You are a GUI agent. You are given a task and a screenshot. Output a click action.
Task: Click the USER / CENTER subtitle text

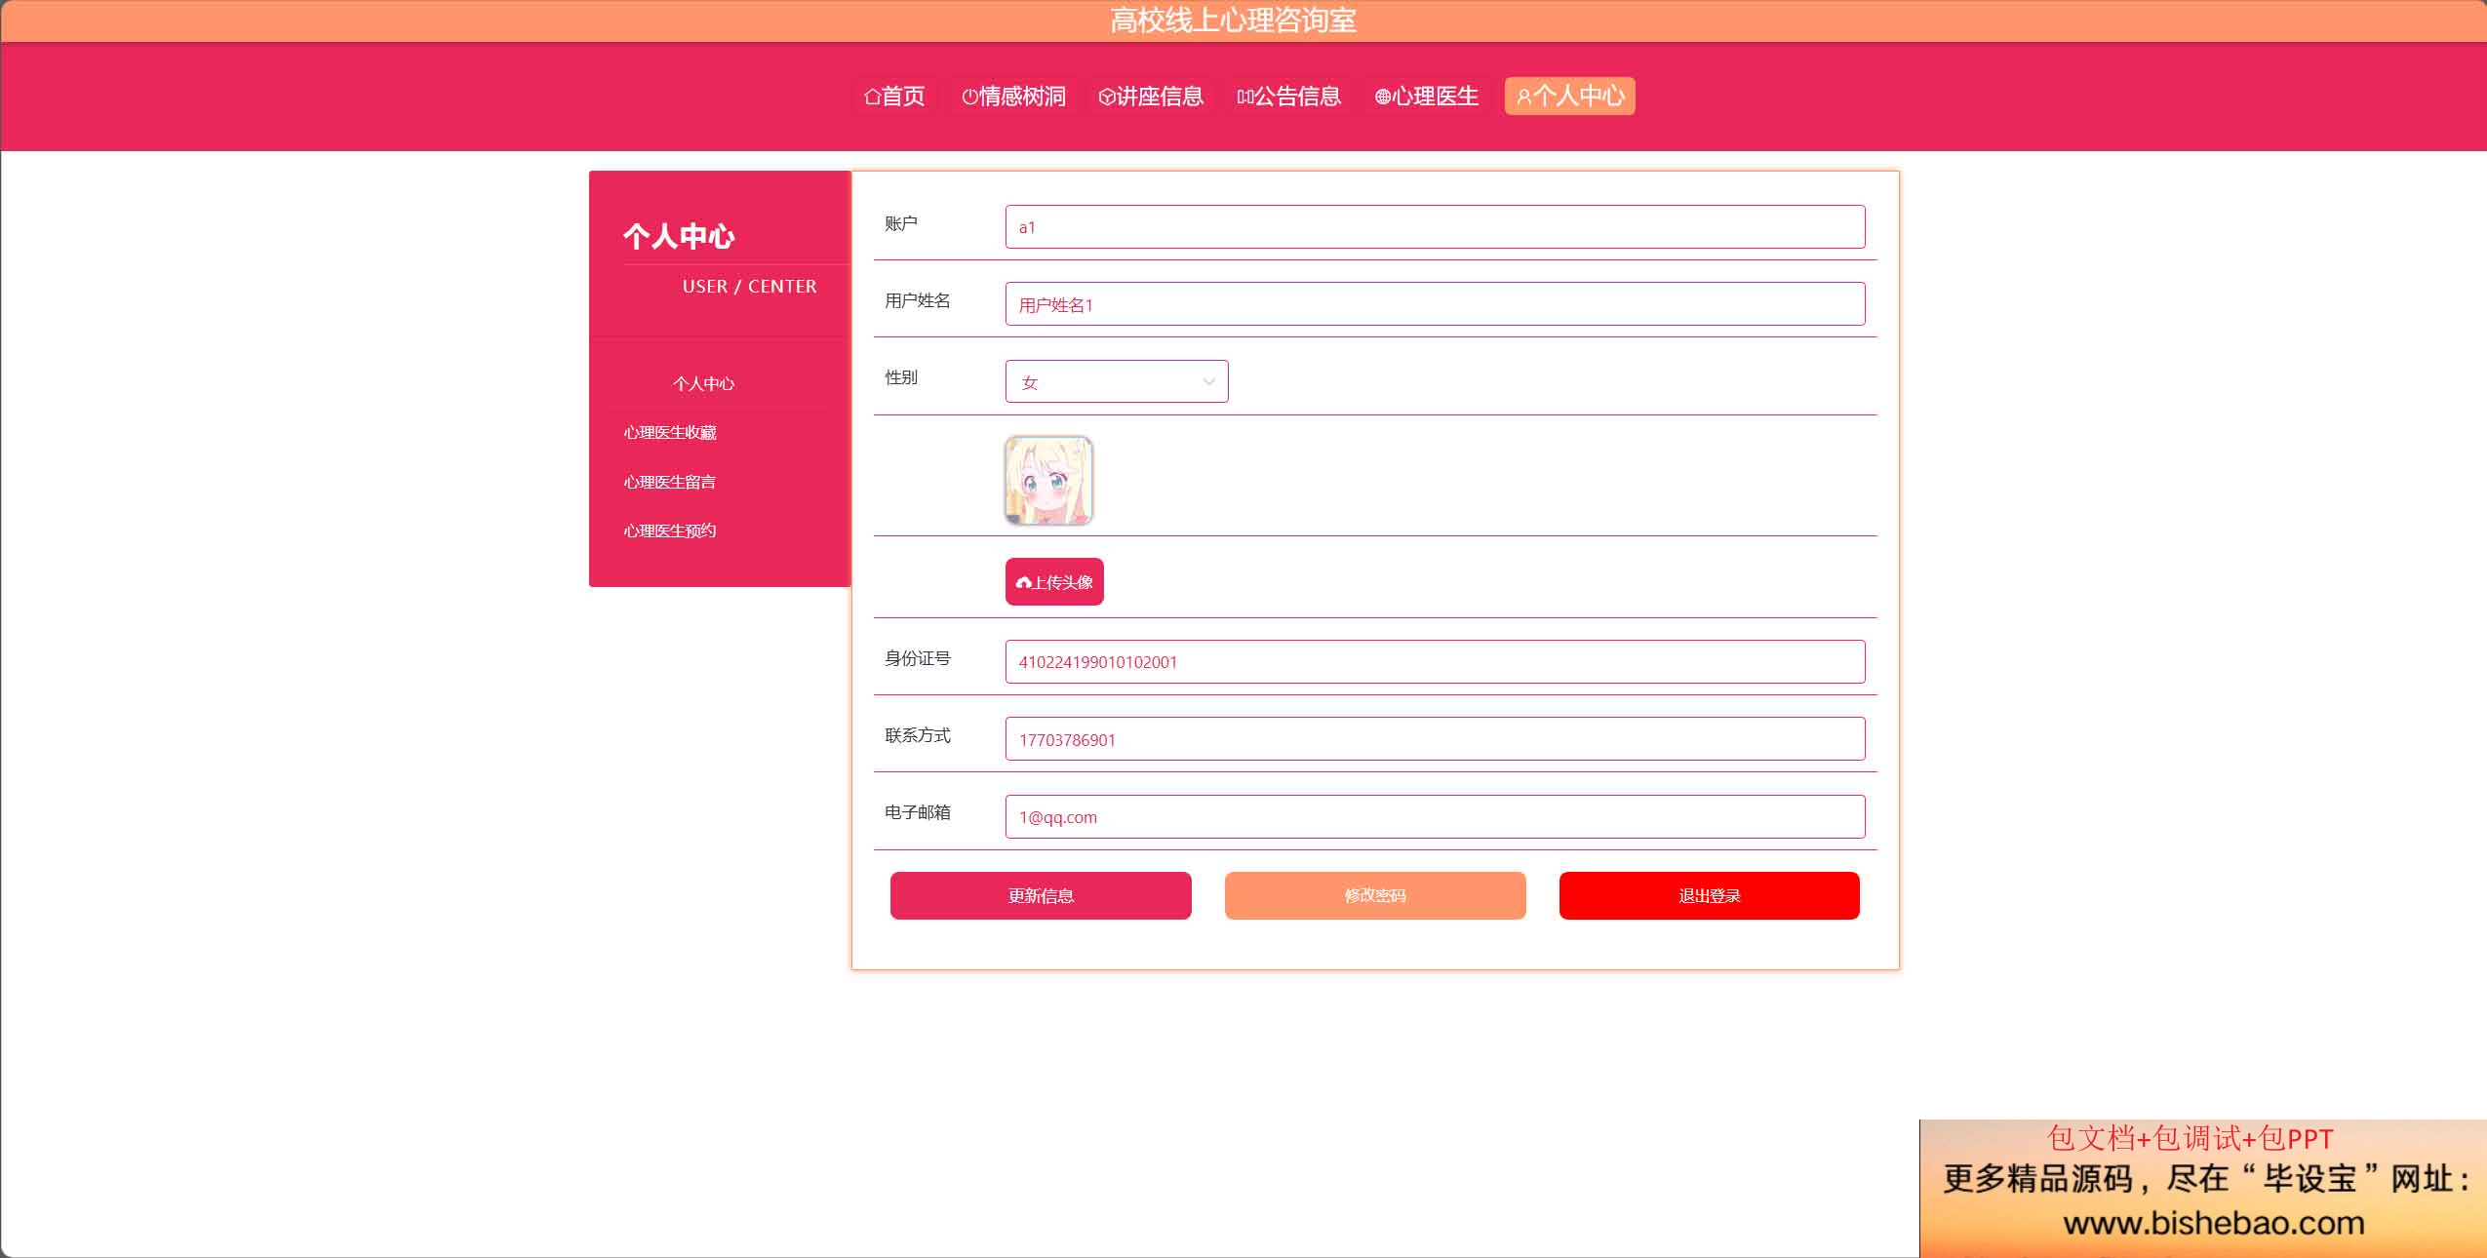(x=749, y=287)
